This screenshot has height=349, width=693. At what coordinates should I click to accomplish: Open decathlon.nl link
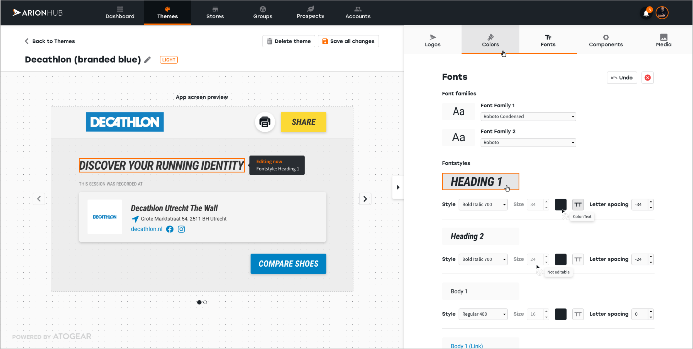[147, 229]
